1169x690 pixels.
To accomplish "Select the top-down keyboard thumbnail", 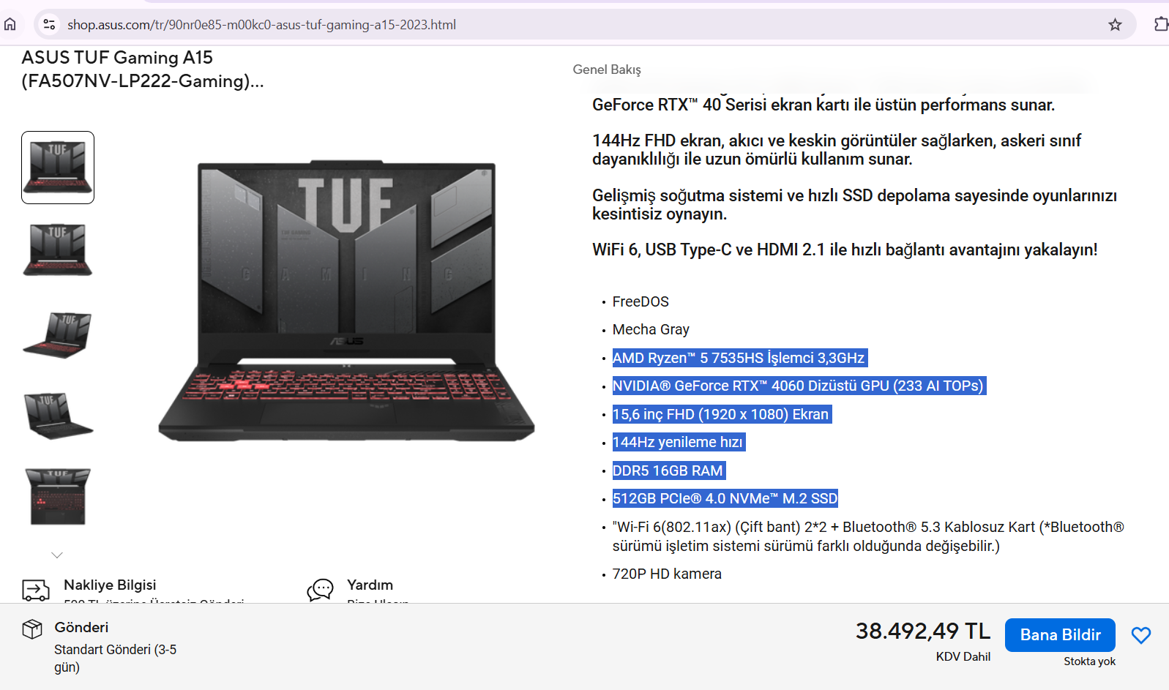I will click(x=58, y=497).
